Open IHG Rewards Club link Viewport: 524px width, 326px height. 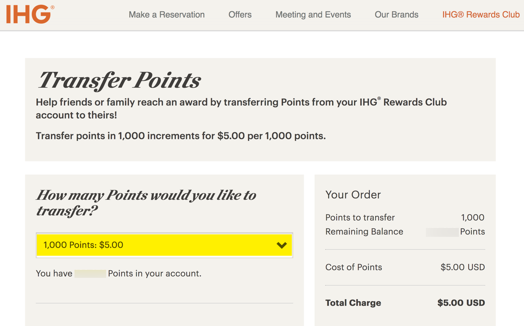[481, 15]
